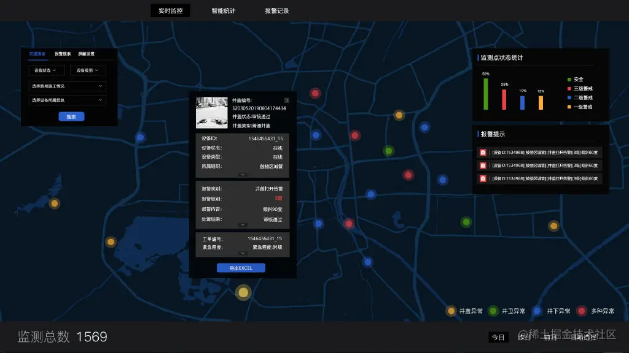The height and width of the screenshot is (353, 629).
Task: Click the arrow icon beside 井盖编号
Action: [x=286, y=101]
